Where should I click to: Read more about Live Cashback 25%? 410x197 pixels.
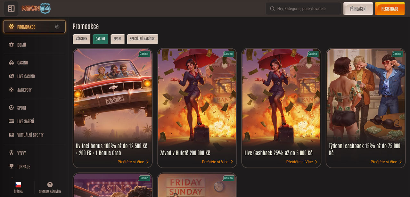(x=302, y=162)
